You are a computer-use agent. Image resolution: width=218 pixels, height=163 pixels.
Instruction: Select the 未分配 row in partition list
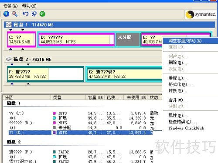(82, 128)
